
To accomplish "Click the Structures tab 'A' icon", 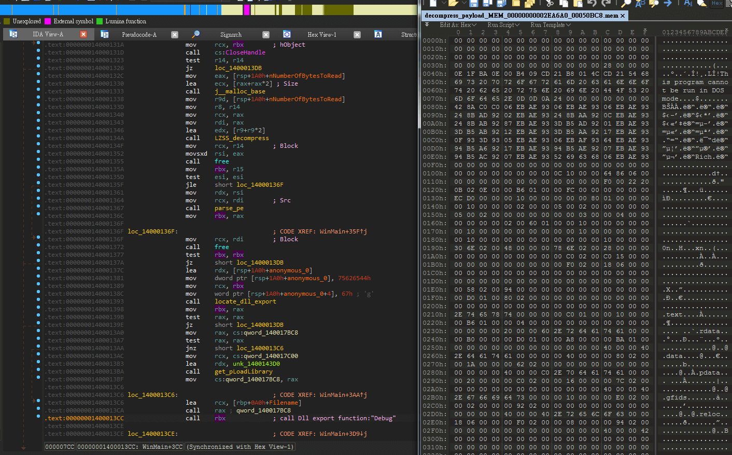I will (x=378, y=34).
